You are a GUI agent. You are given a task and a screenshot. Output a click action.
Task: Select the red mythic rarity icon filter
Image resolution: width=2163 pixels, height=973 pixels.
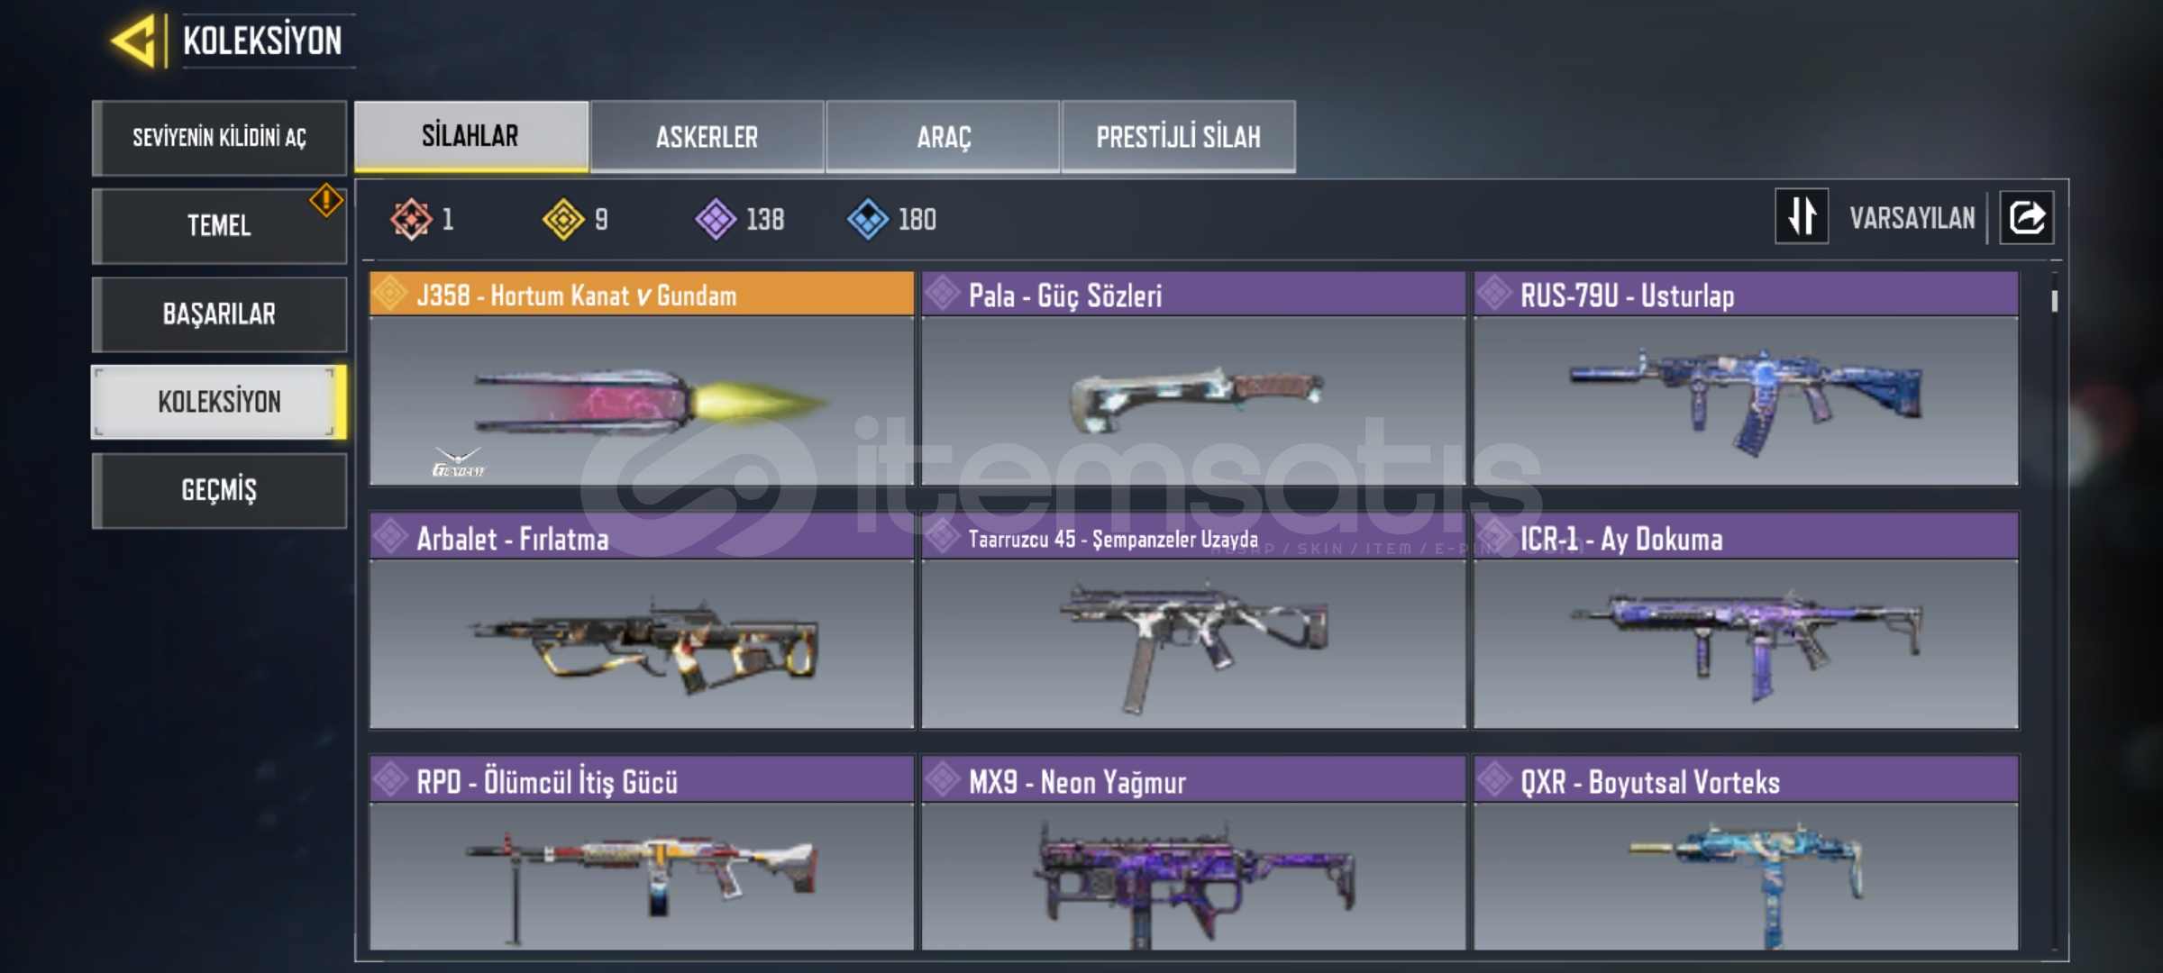(x=411, y=219)
